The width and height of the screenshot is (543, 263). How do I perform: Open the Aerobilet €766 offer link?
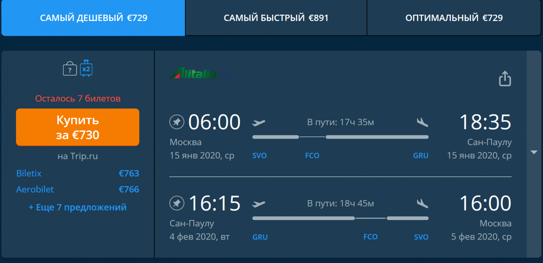[x=78, y=189]
